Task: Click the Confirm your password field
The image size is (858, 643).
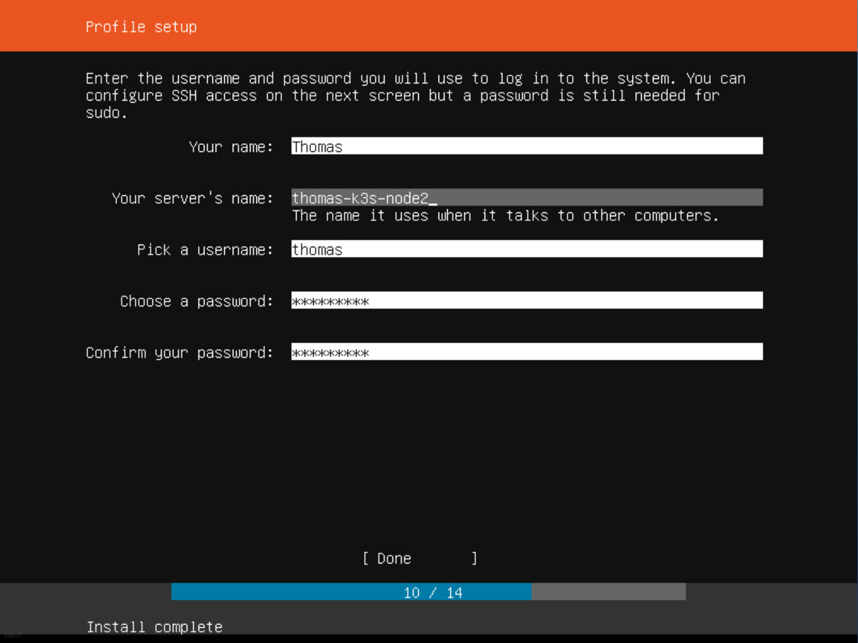Action: click(x=526, y=352)
